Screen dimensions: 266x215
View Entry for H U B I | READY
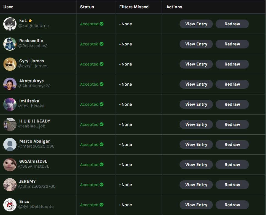tap(196, 124)
